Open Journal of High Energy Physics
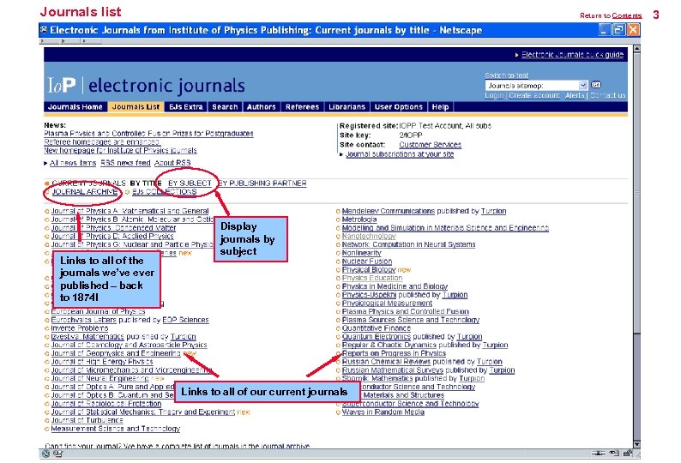The width and height of the screenshot is (681, 463). click(102, 362)
